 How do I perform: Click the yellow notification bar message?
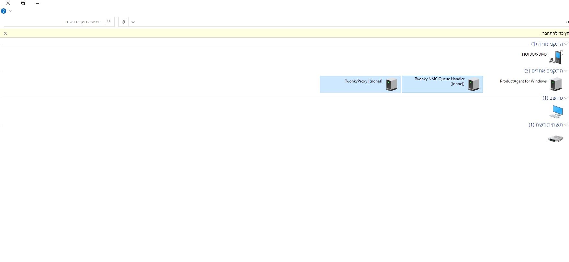[553, 33]
